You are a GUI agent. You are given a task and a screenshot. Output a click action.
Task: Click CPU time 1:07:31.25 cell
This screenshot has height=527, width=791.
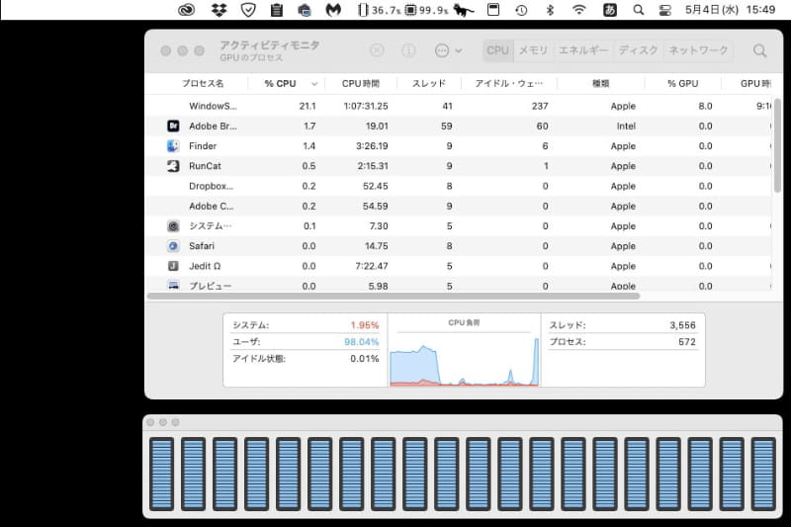tap(366, 106)
